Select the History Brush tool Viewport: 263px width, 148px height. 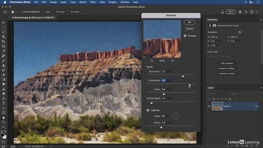click(x=4, y=70)
